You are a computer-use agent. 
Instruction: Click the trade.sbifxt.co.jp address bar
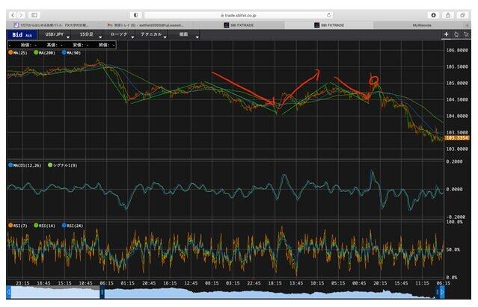[x=239, y=14]
